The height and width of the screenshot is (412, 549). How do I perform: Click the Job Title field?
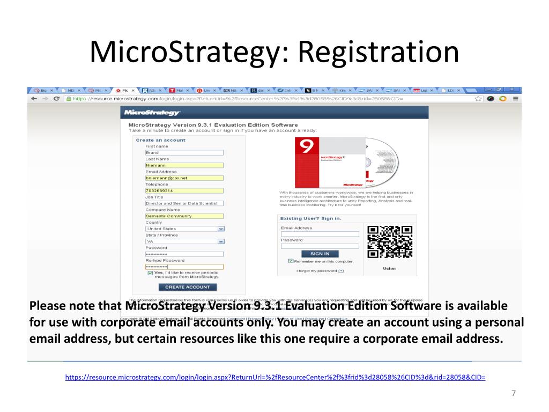(x=184, y=203)
